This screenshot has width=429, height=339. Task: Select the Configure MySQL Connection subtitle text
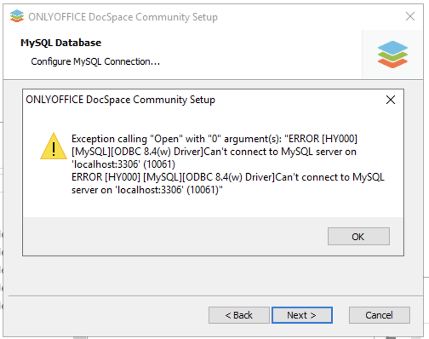click(95, 62)
